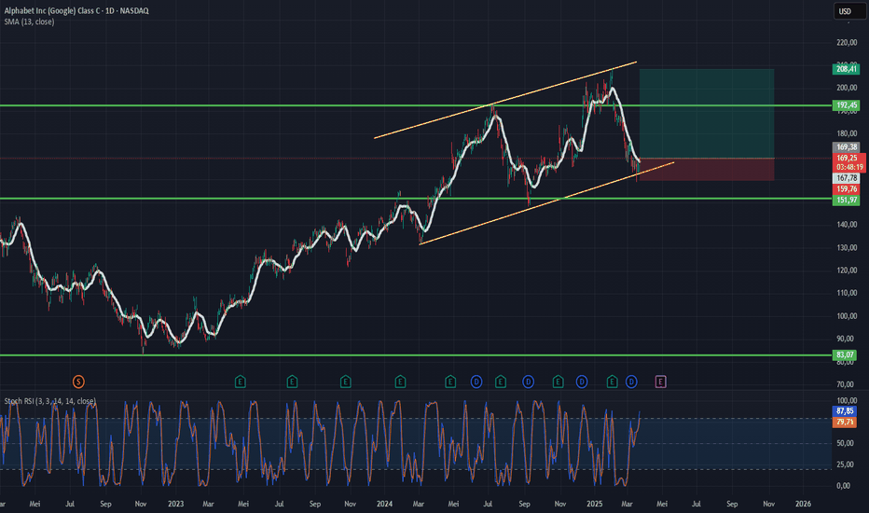Click earnings E marker between 2025 and Mar labels
The image size is (869, 513).
[612, 381]
